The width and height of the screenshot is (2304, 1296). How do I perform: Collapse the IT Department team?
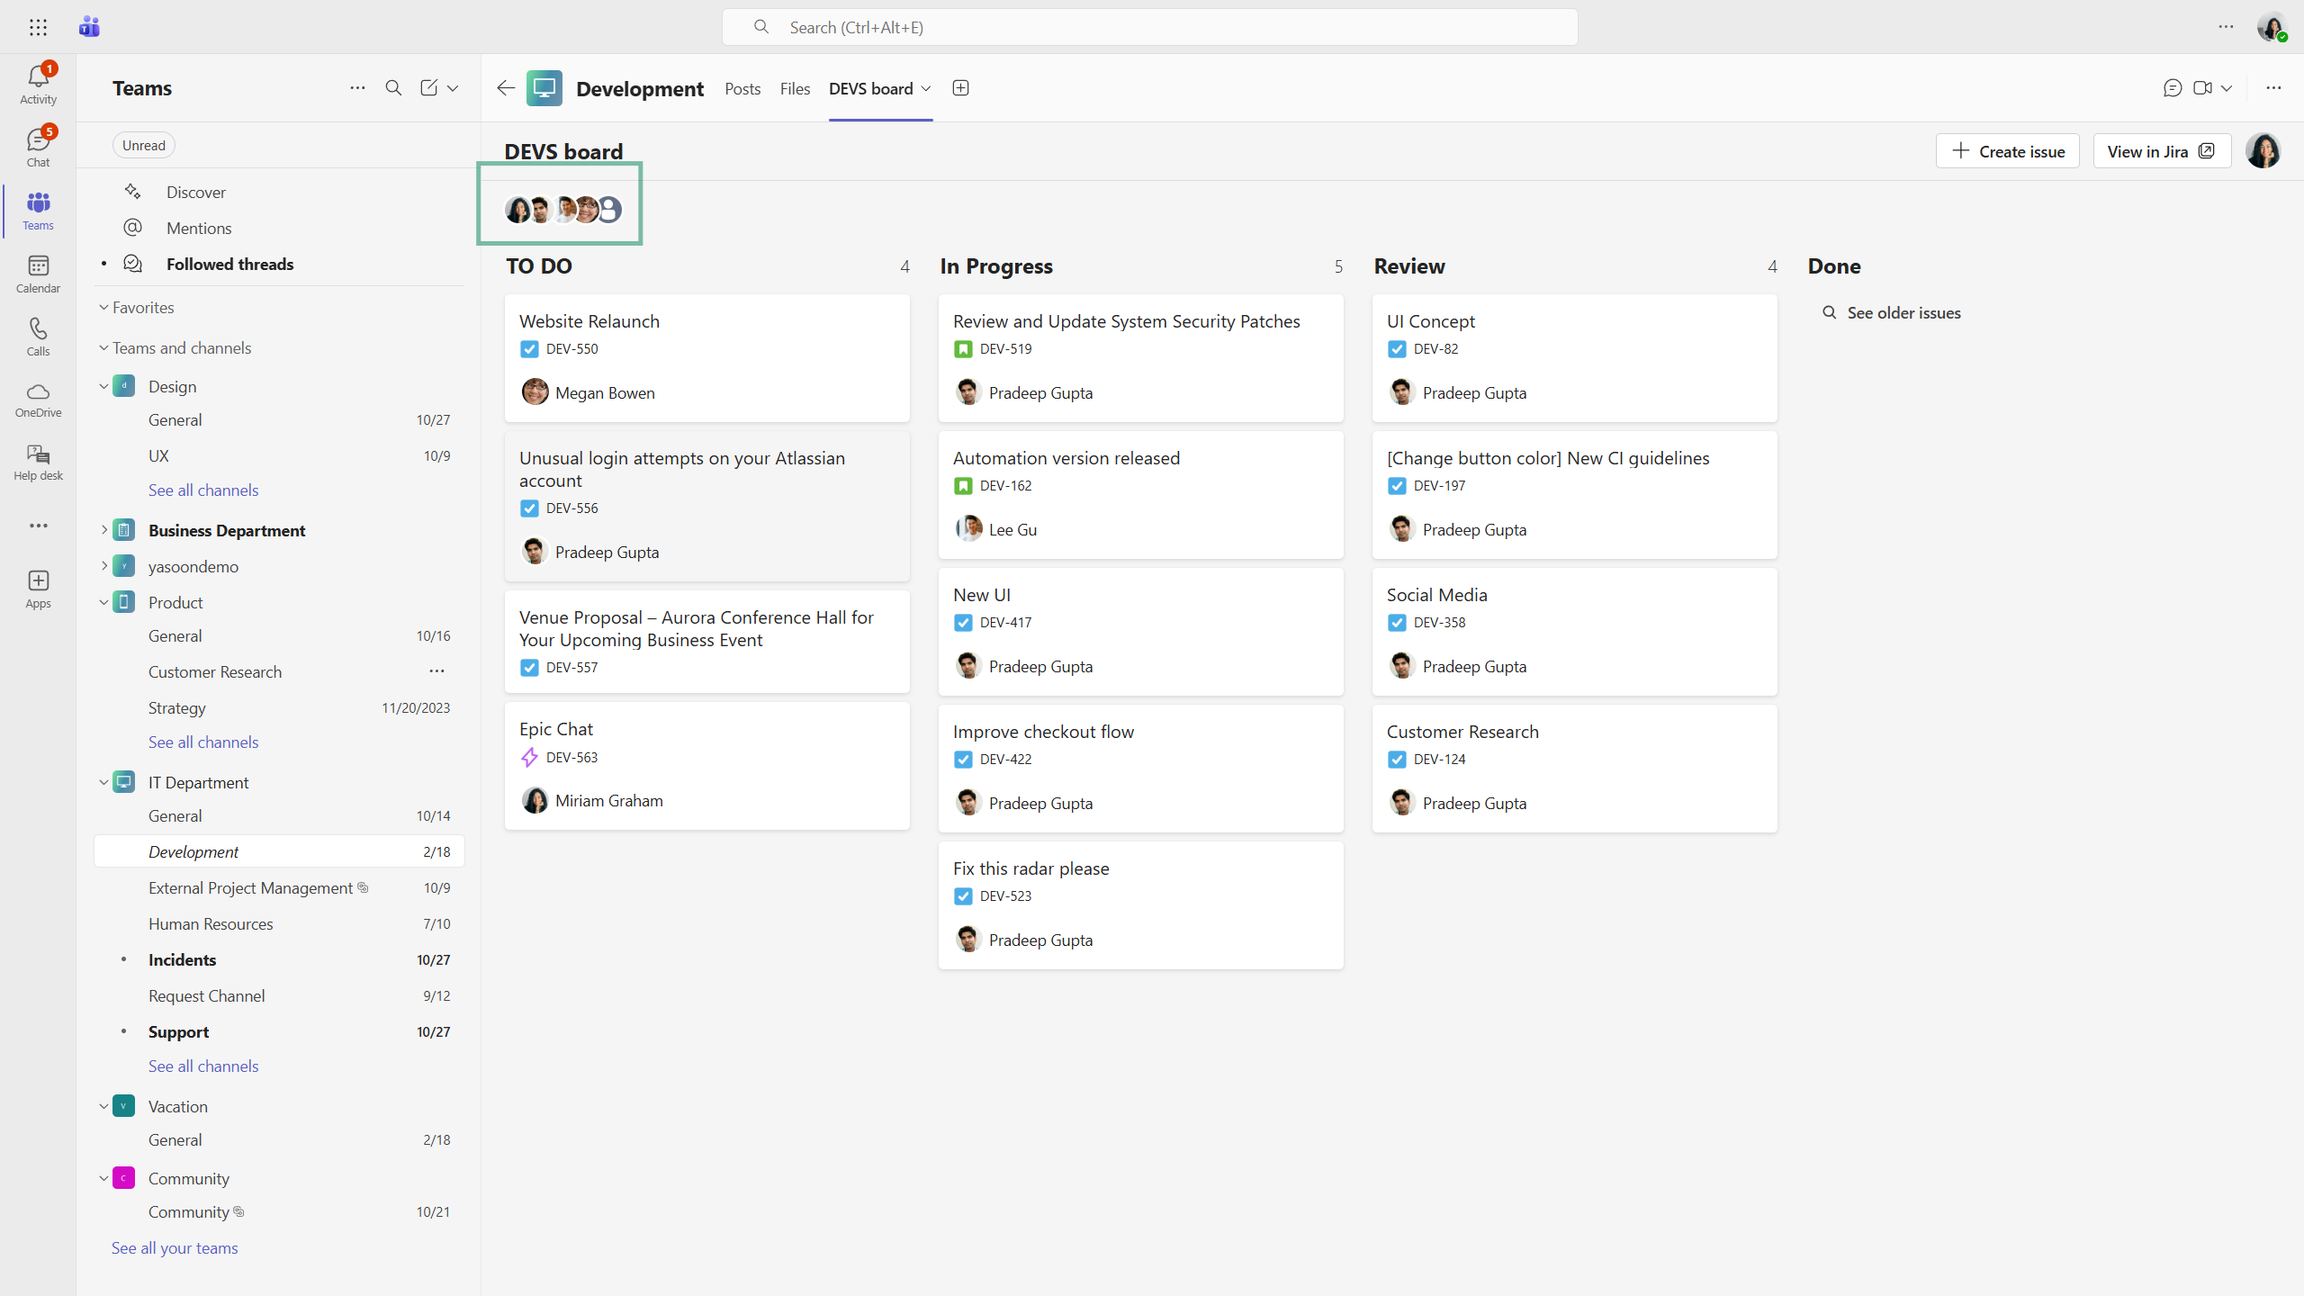click(103, 782)
